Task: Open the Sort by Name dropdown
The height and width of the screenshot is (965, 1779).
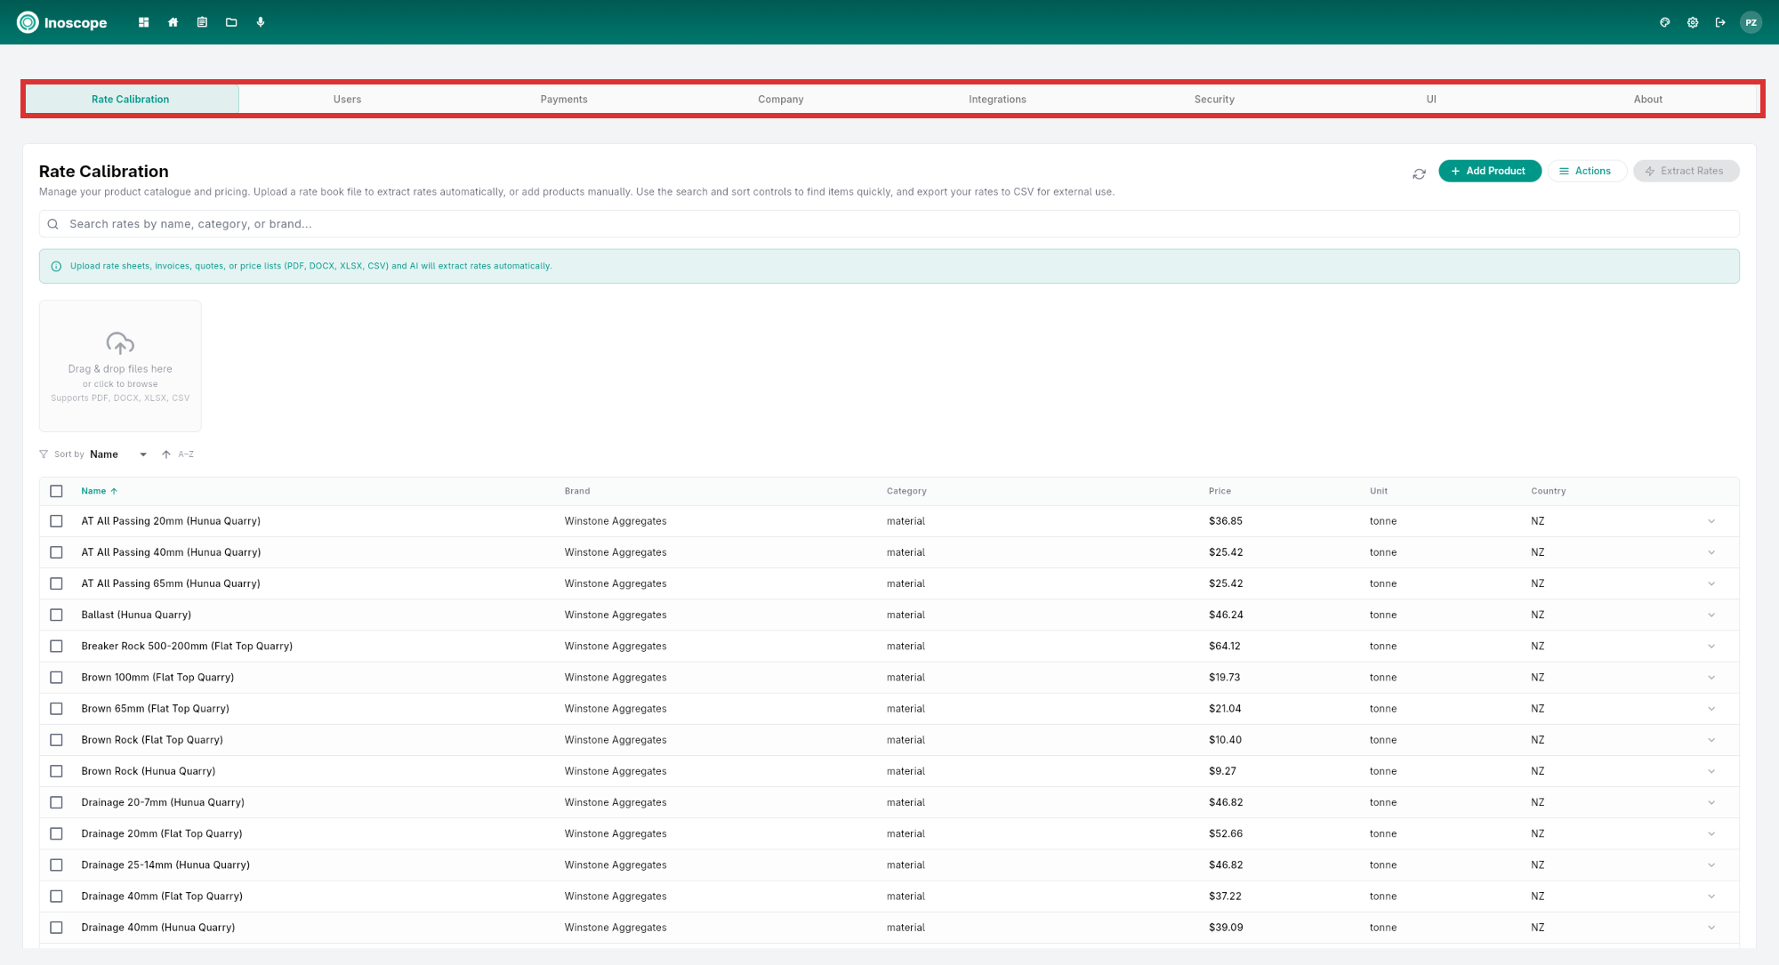Action: click(x=117, y=454)
